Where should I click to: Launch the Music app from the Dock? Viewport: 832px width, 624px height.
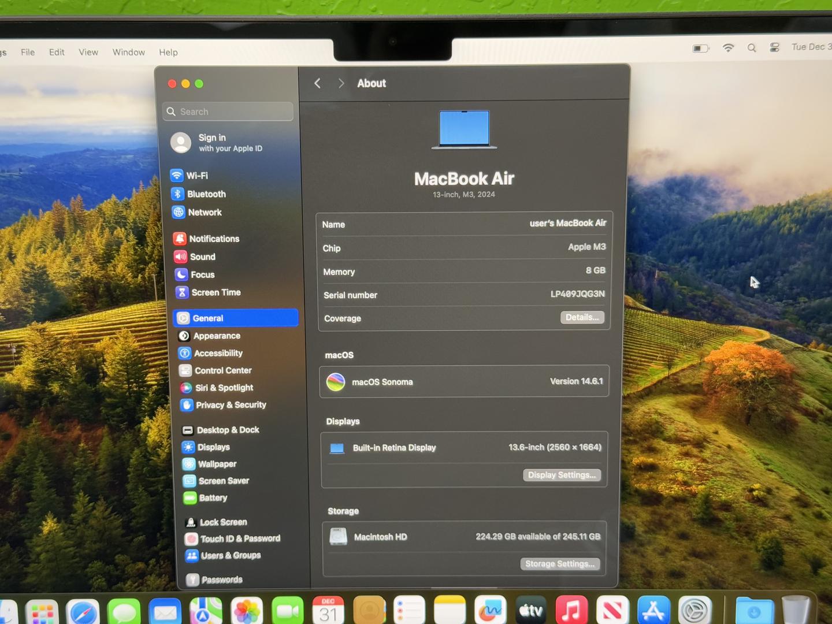pos(571,610)
